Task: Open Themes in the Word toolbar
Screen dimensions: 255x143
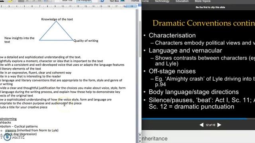Action: point(135,1)
